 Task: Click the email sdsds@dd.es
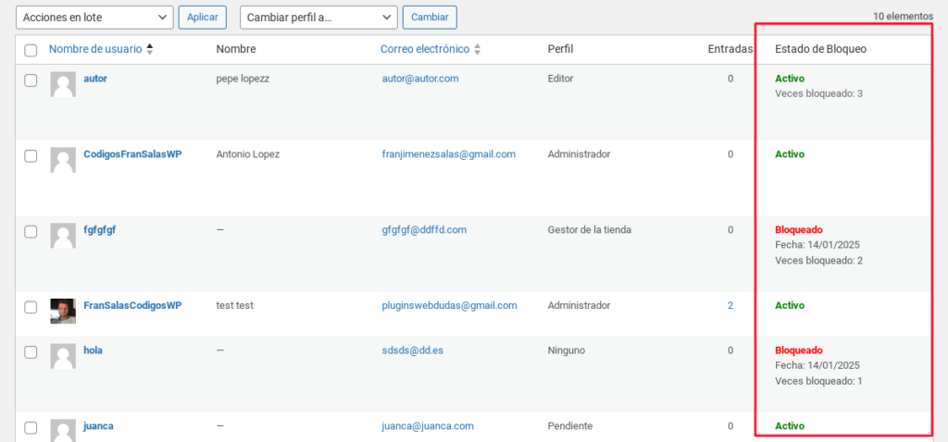click(x=412, y=350)
